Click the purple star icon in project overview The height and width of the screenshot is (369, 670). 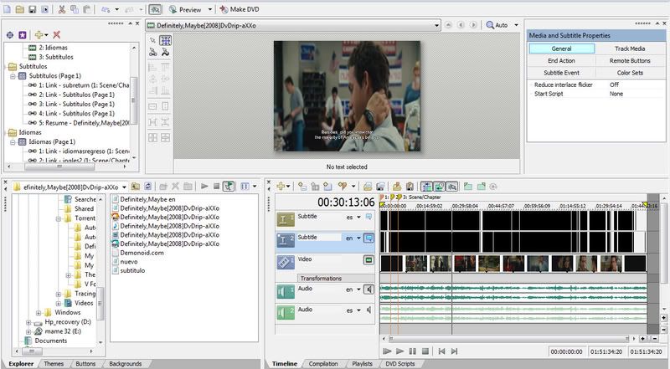(23, 35)
